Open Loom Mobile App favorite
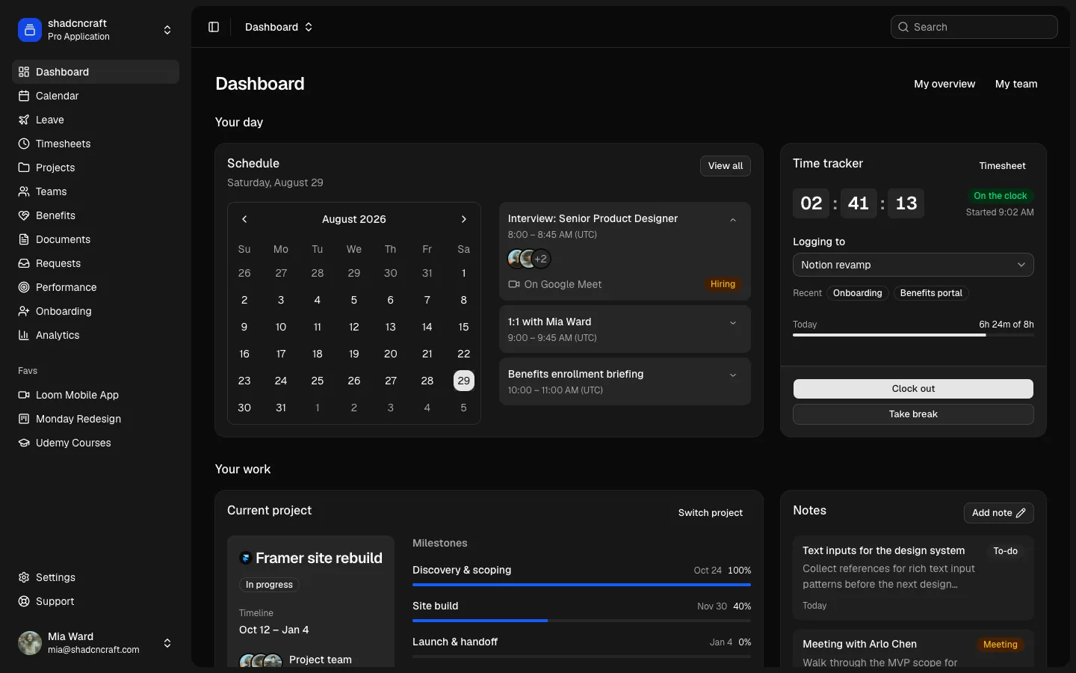Image resolution: width=1076 pixels, height=673 pixels. click(x=96, y=395)
